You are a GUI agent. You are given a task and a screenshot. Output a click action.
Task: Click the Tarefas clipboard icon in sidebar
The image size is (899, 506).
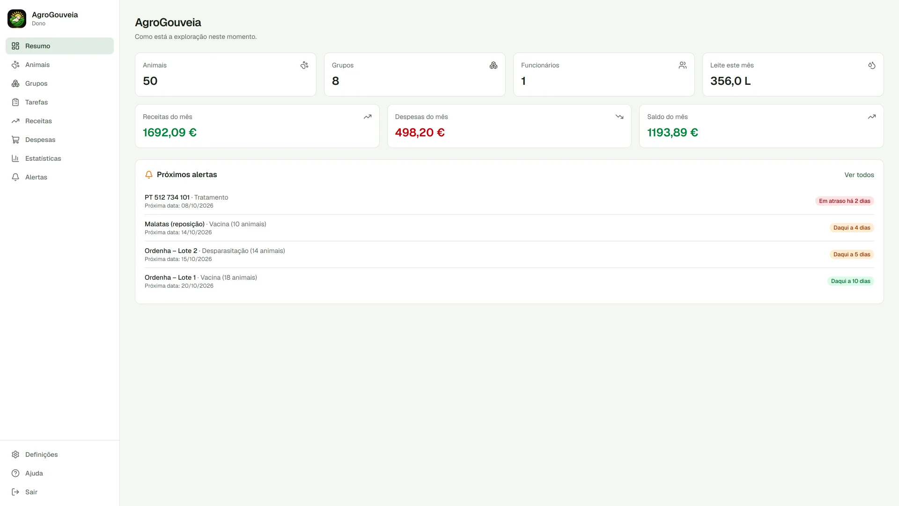15,102
